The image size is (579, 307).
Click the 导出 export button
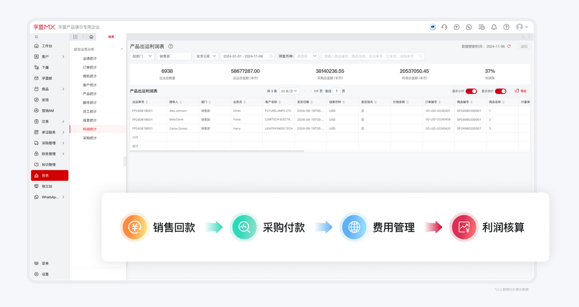click(521, 91)
